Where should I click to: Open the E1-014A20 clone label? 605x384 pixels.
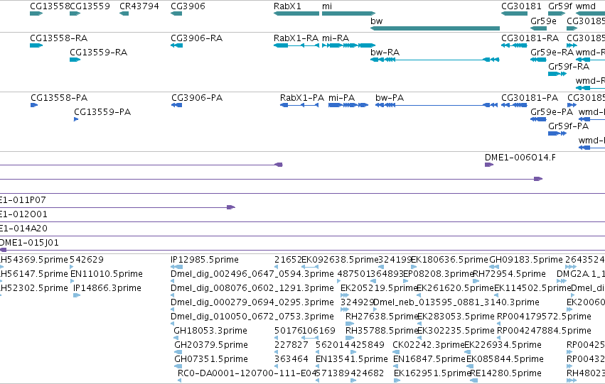pyautogui.click(x=23, y=229)
